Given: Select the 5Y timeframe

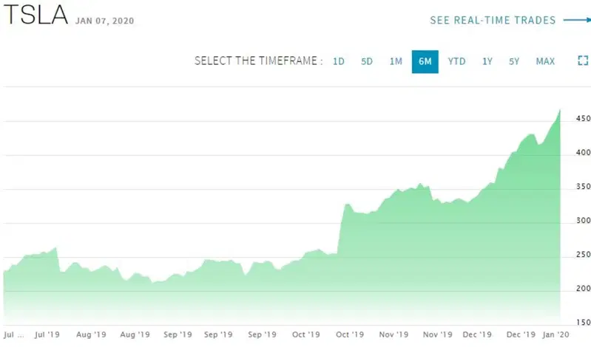Looking at the screenshot, I should [514, 61].
